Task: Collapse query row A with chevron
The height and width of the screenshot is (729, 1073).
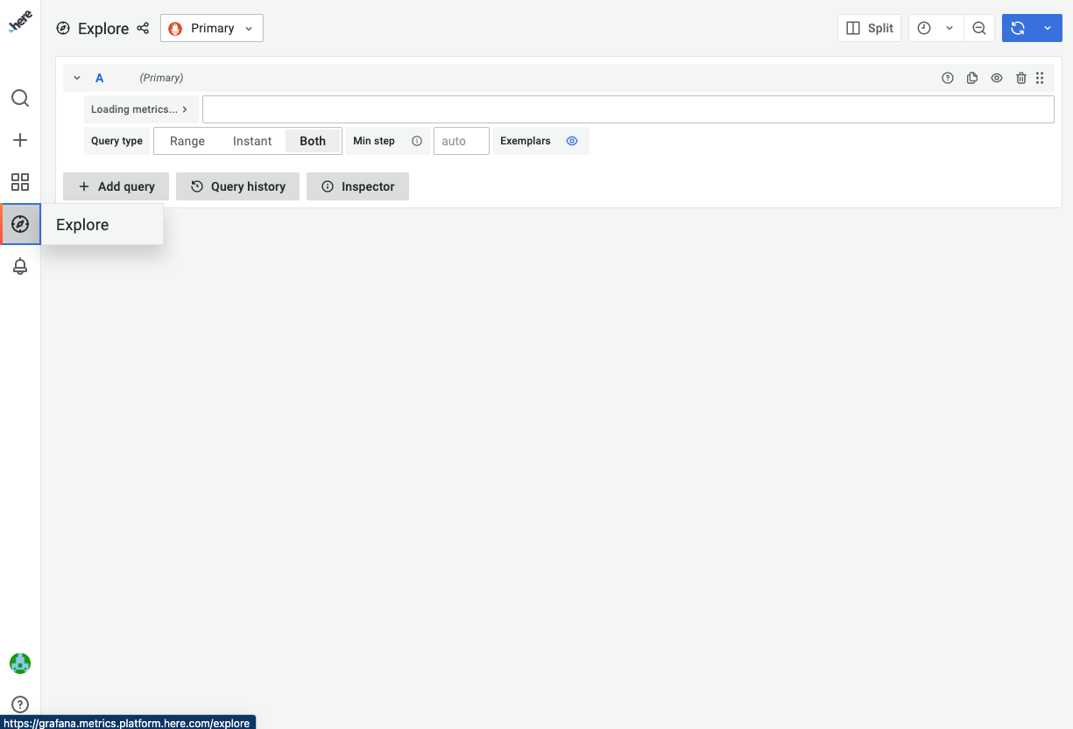Action: 77,78
